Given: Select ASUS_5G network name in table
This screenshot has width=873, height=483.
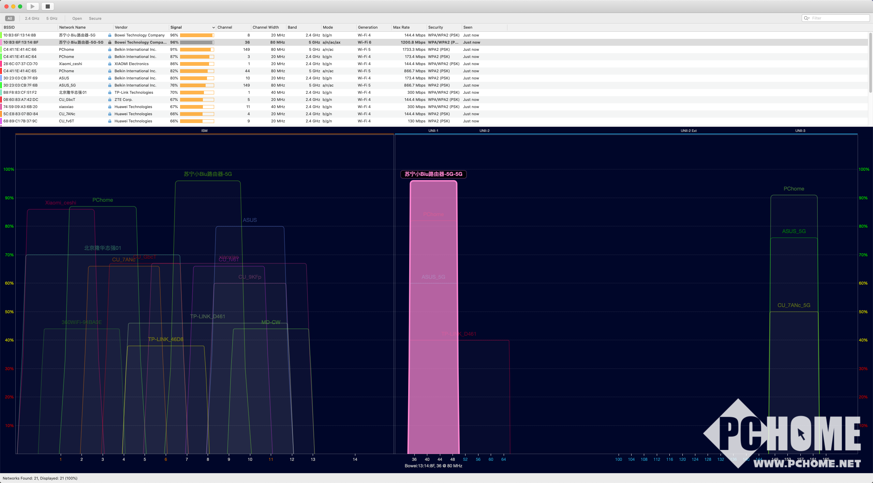Looking at the screenshot, I should 67,85.
